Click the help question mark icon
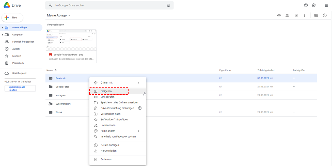The height and width of the screenshot is (166, 332). [306, 5]
